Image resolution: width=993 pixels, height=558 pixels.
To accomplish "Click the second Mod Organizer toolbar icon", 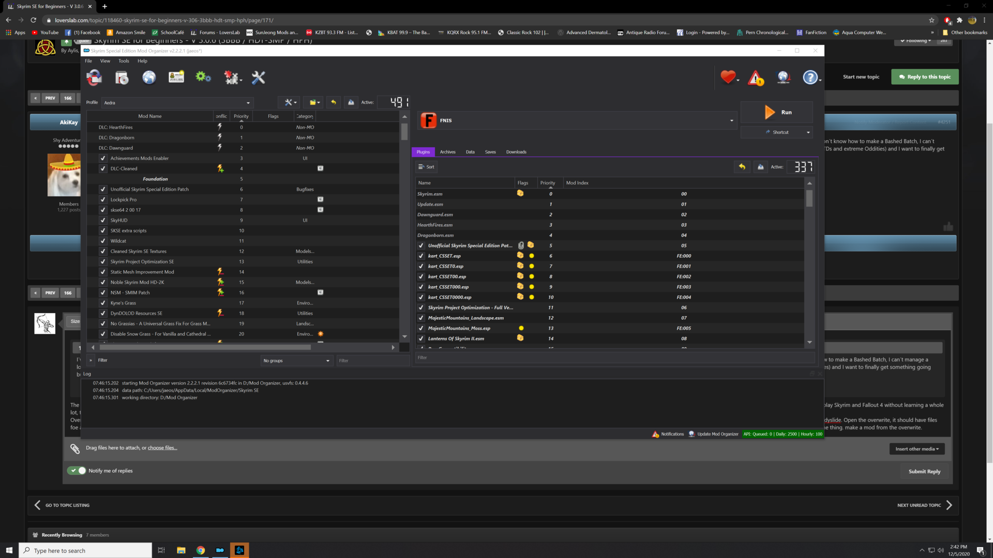I will [x=122, y=78].
